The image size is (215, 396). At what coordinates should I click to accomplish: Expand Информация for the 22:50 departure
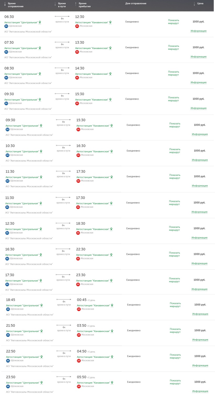coord(200,365)
